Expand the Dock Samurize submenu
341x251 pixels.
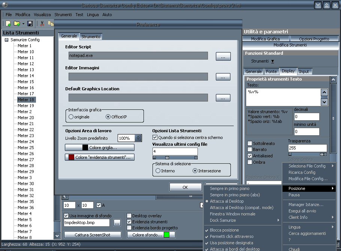[278, 220]
